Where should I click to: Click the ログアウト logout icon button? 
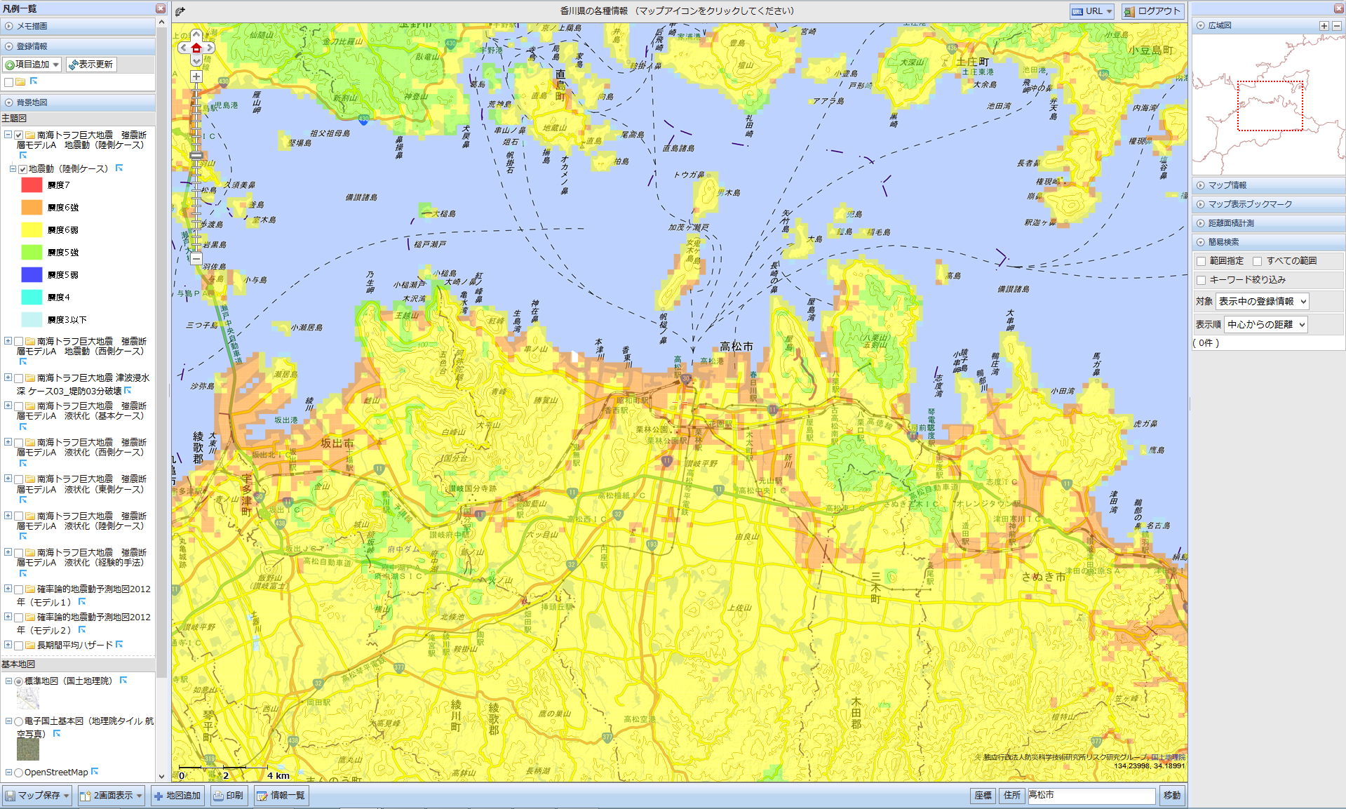pyautogui.click(x=1152, y=11)
